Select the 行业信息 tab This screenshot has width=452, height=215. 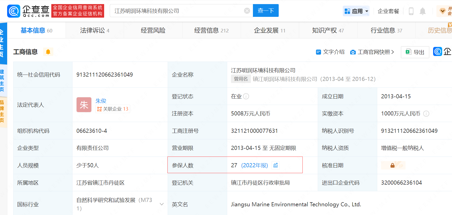[x=386, y=30]
